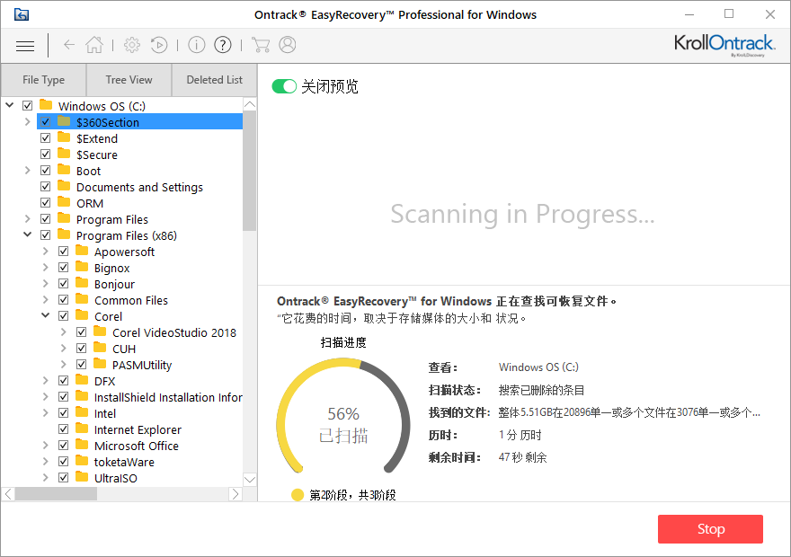Screen dimensions: 791x557
Task: Click the horizontal scrollbar thumb in tree
Action: coord(56,494)
